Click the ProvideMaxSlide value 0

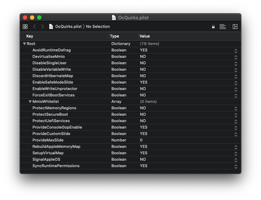[x=141, y=140]
